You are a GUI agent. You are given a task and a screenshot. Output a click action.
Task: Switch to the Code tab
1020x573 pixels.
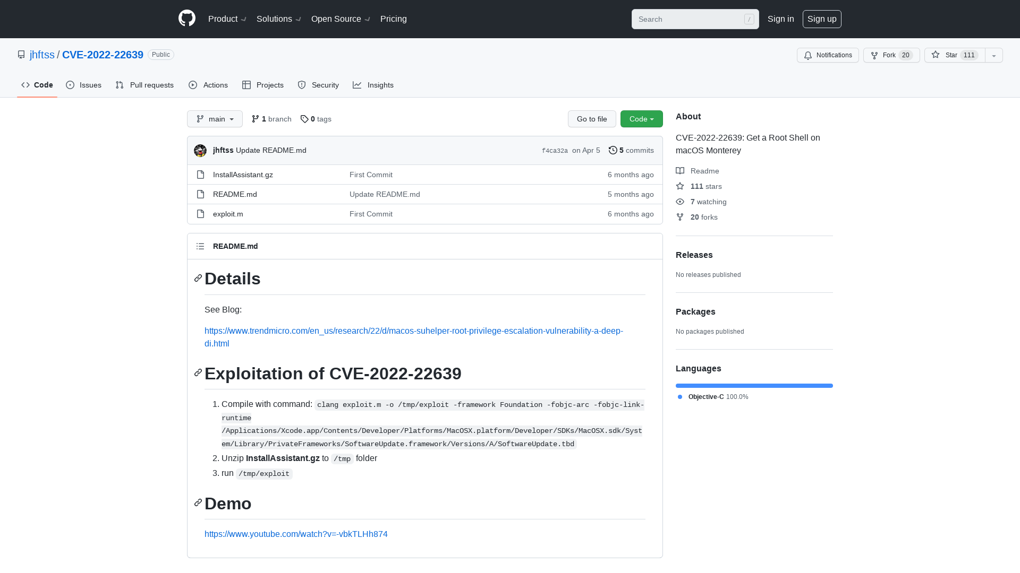(x=37, y=85)
